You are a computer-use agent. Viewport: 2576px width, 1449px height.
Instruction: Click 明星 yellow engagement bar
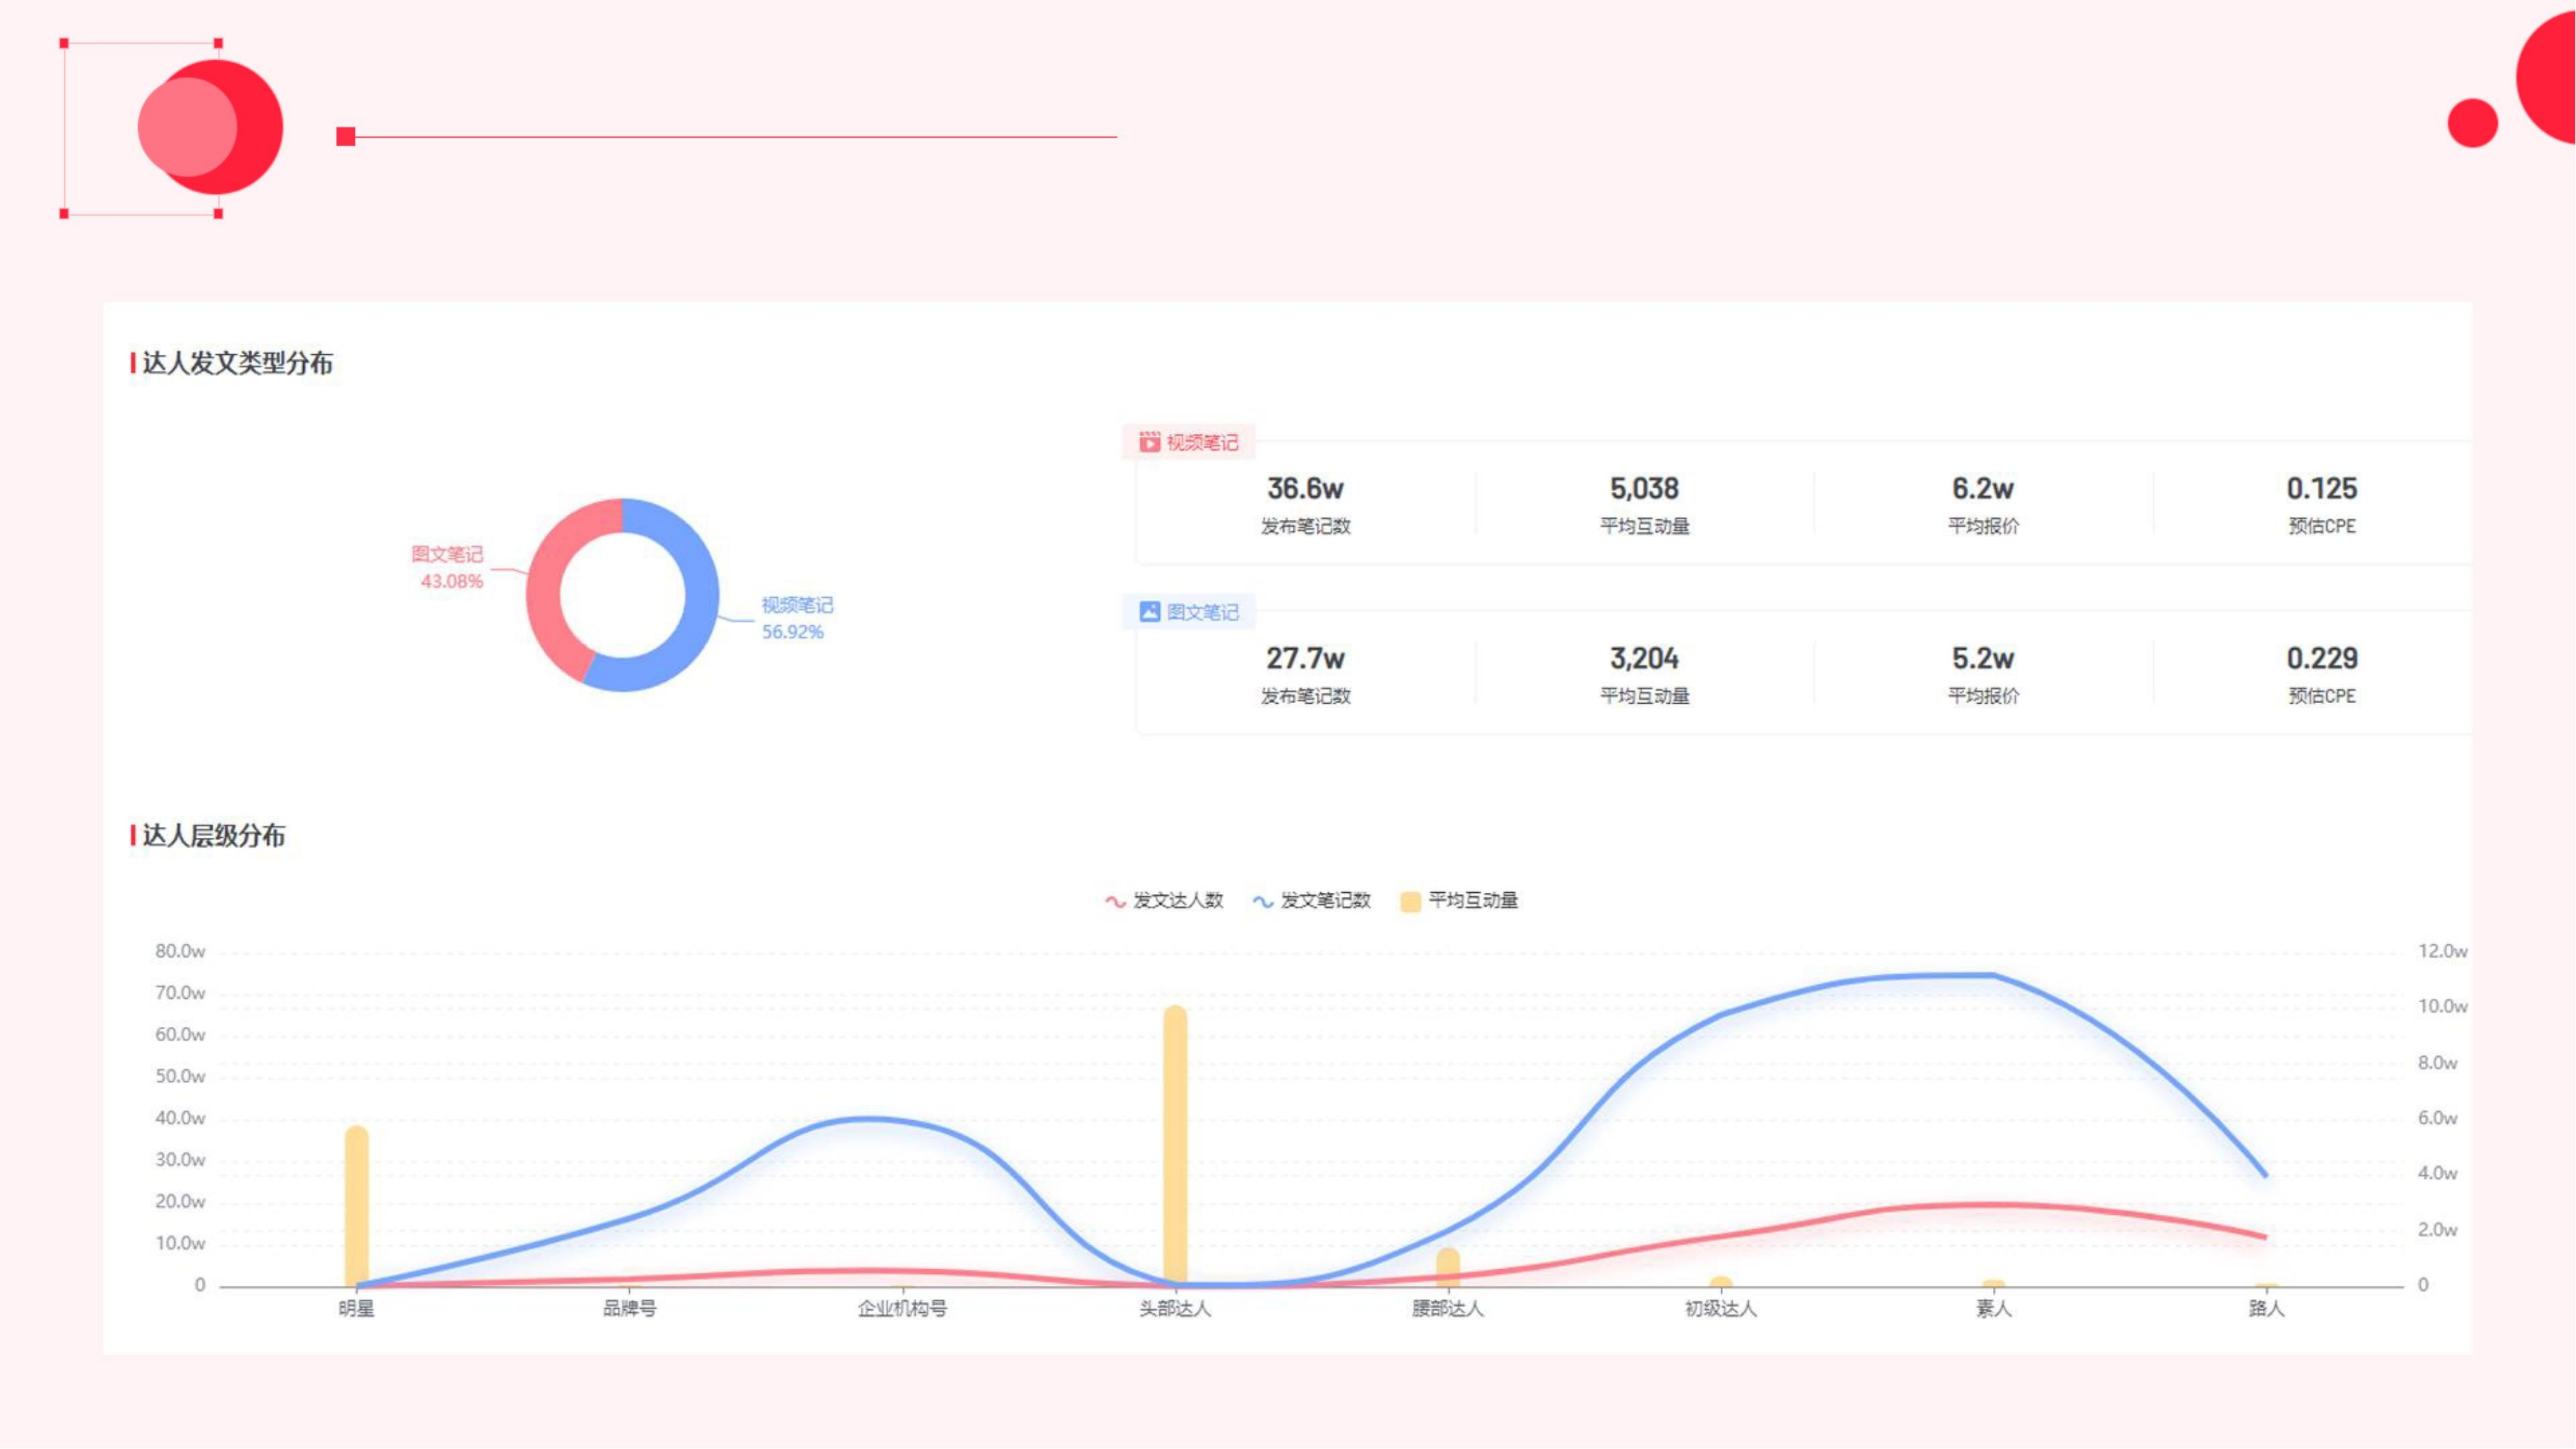(x=357, y=1205)
